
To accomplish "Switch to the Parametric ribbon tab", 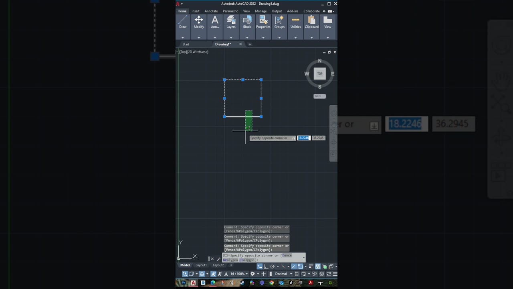I will pos(230,11).
